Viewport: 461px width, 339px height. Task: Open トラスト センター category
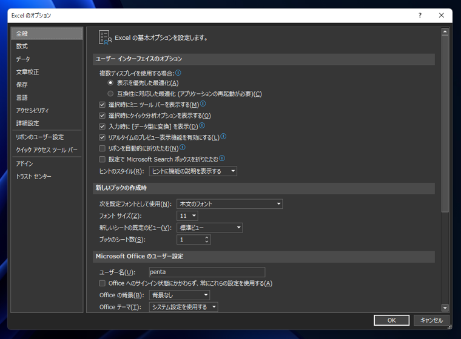[47, 177]
